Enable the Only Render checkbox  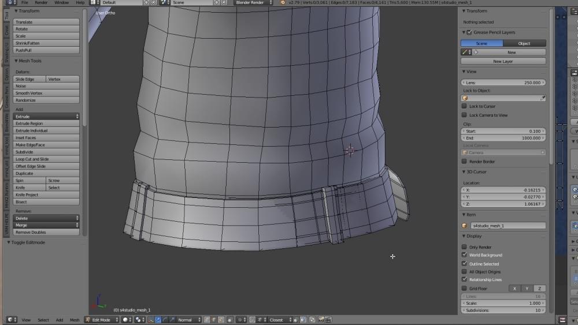click(464, 247)
